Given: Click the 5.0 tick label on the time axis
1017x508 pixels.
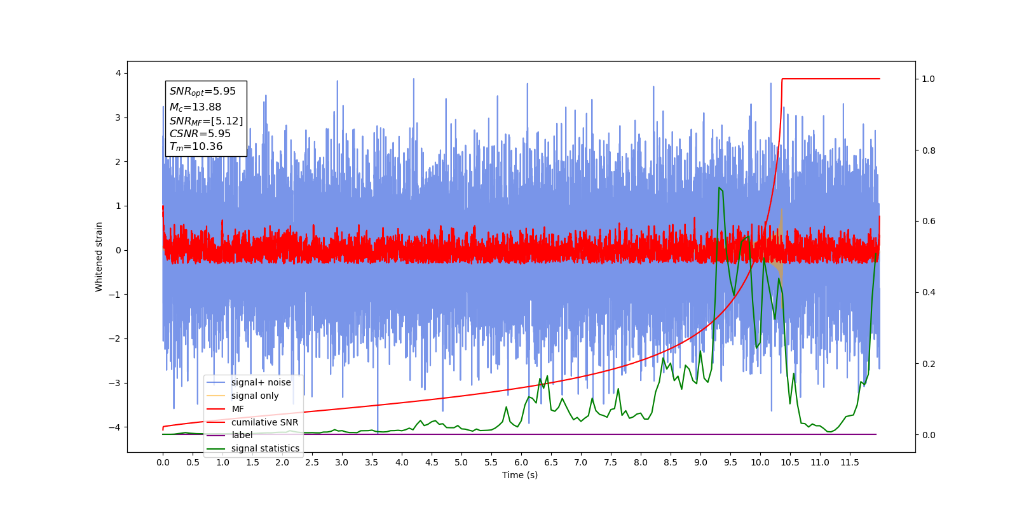Looking at the screenshot, I should point(461,462).
